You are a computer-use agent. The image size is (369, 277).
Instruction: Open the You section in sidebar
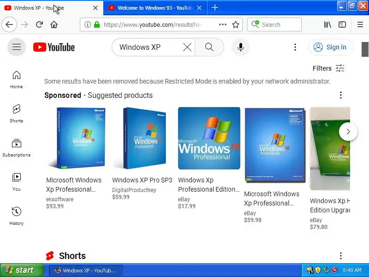17,182
